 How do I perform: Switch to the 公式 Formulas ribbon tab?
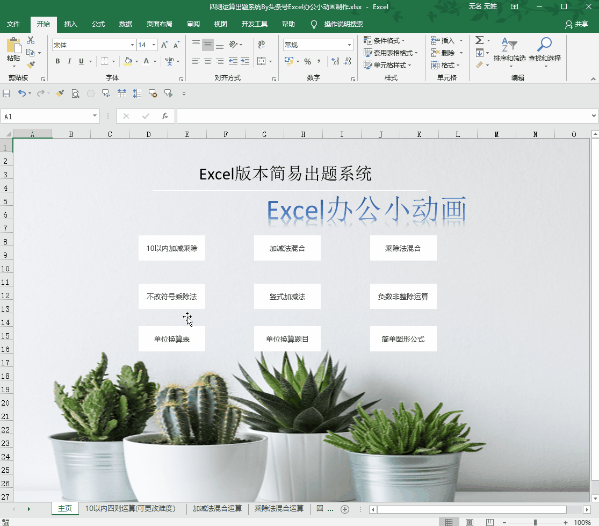coord(98,24)
